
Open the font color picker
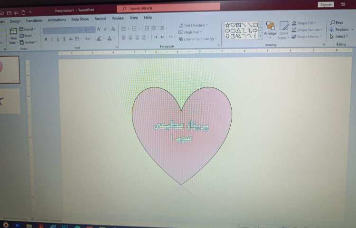(110, 38)
